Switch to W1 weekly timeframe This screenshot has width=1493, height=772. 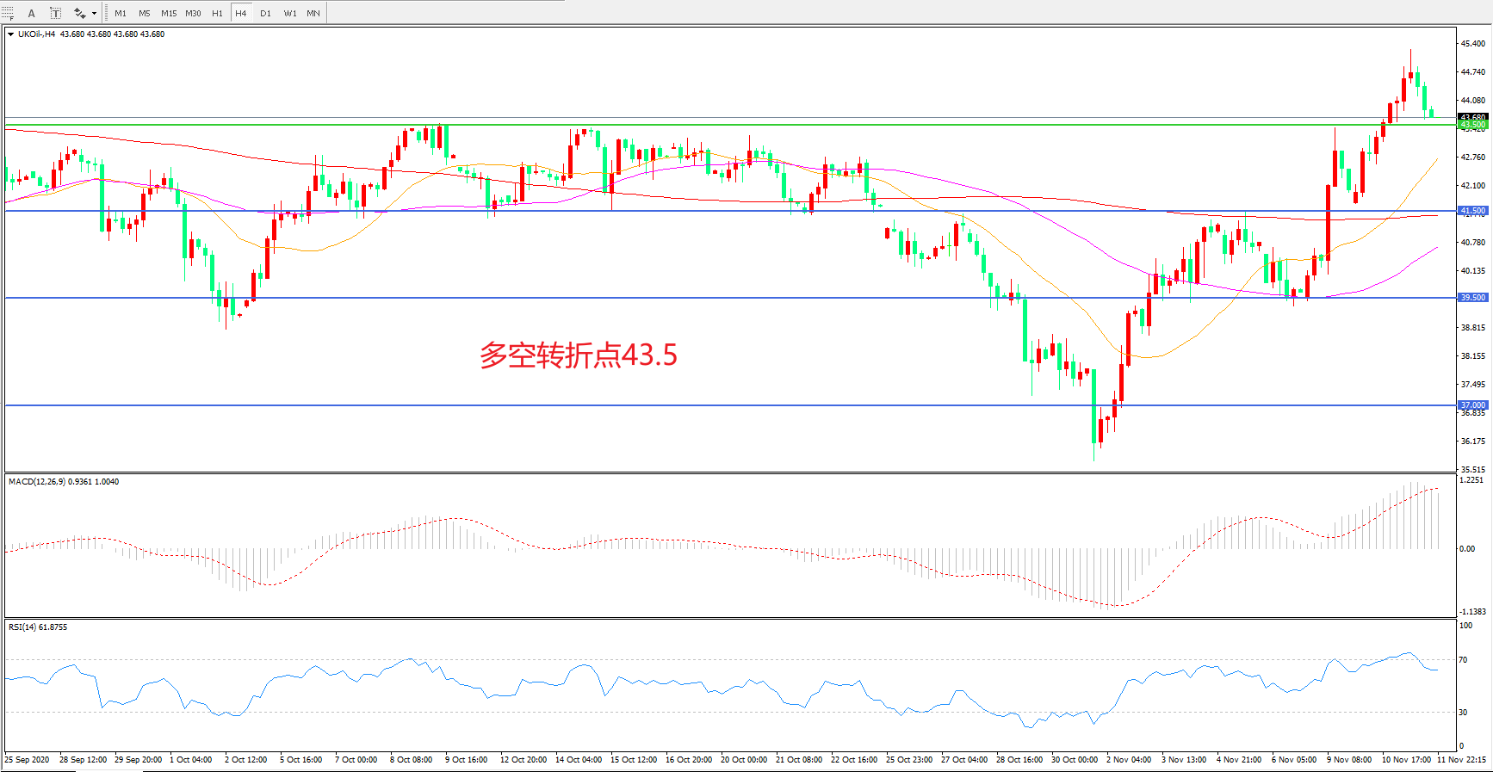[290, 13]
